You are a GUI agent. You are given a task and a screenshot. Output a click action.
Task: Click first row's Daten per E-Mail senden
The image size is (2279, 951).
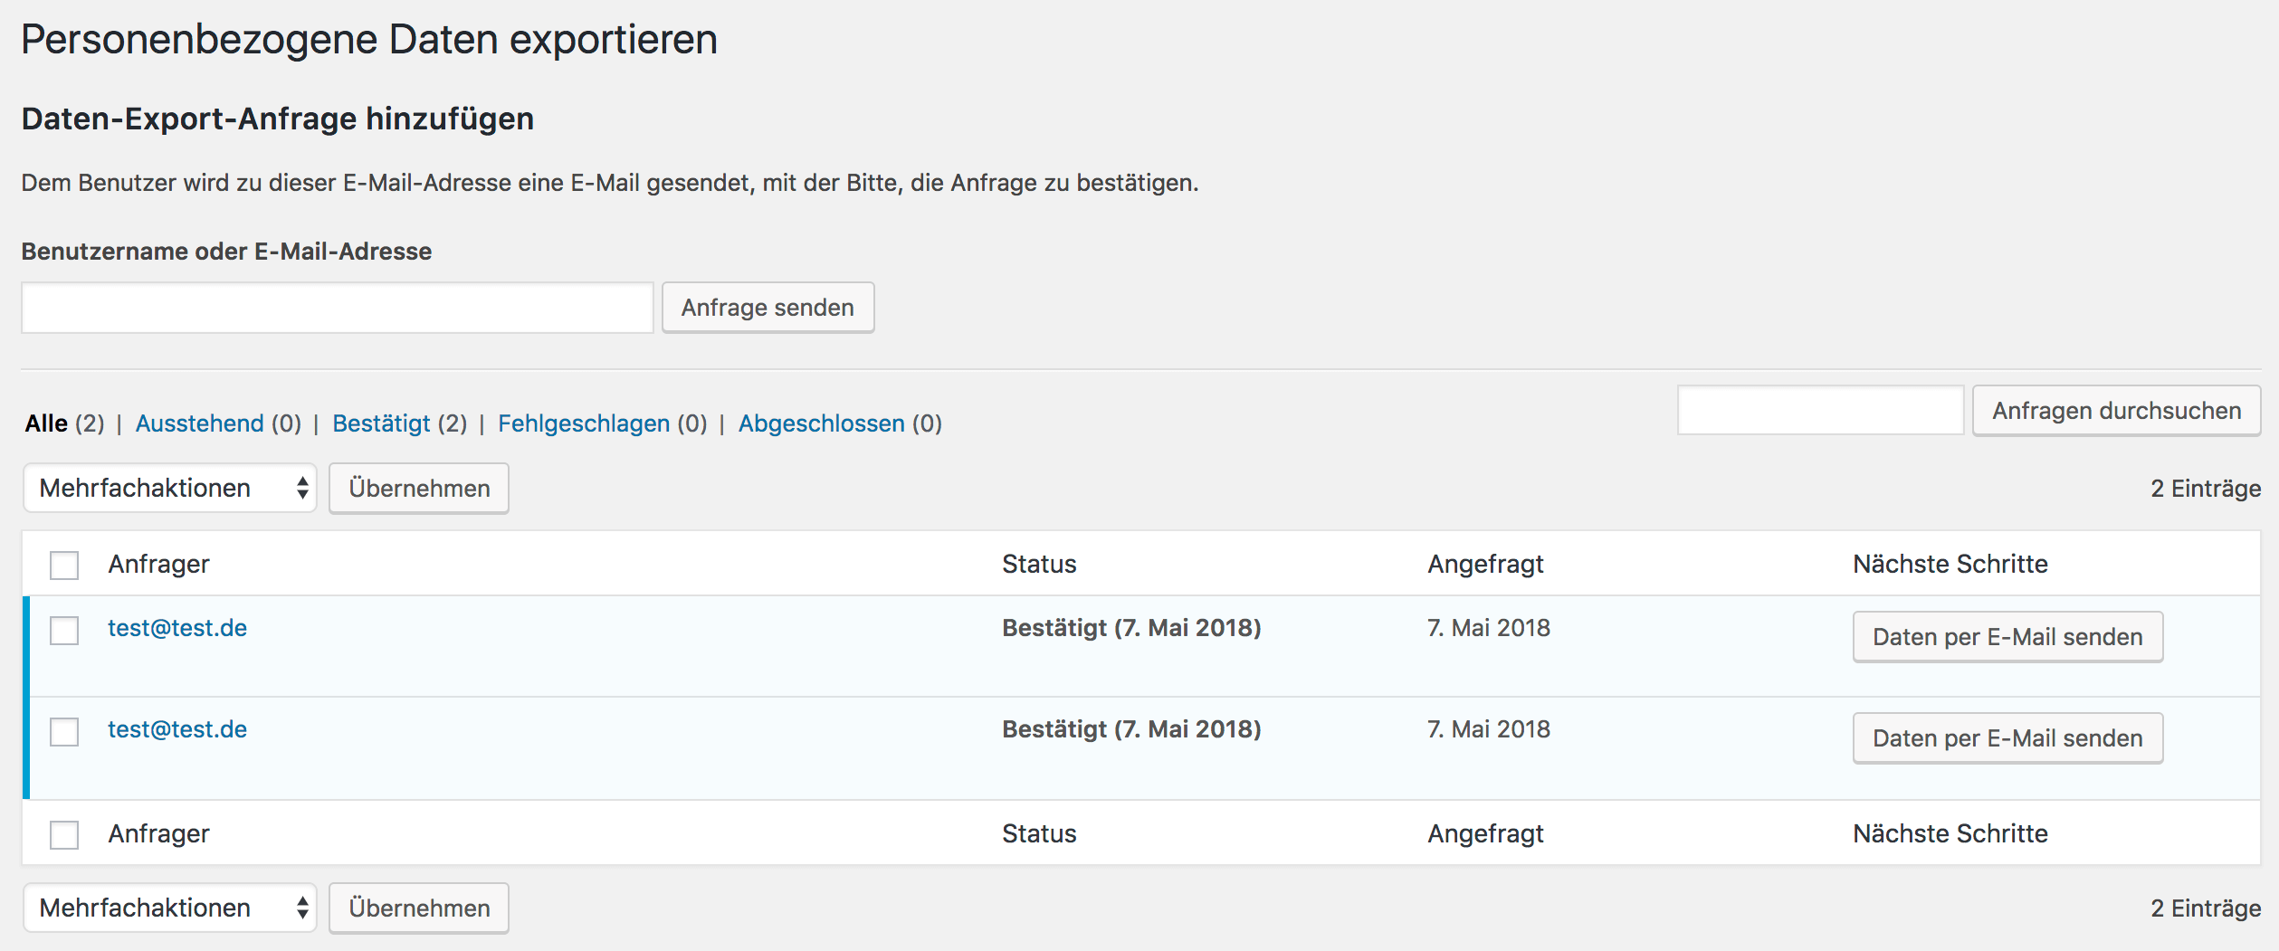pos(2007,638)
